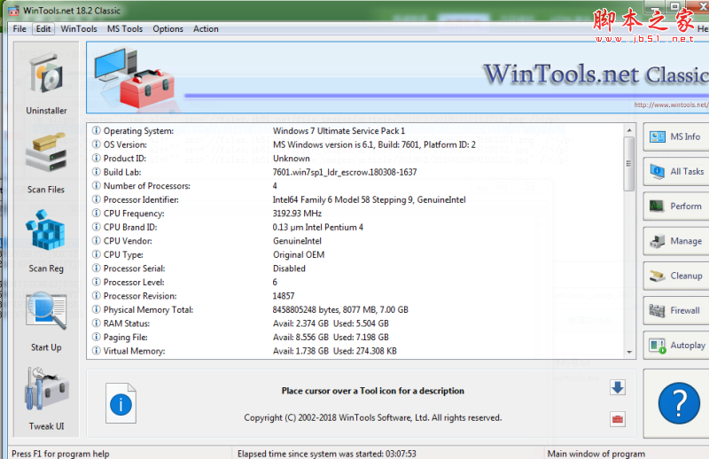Click the Cleanup button
Viewport: 709px width, 459px height.
coord(676,276)
